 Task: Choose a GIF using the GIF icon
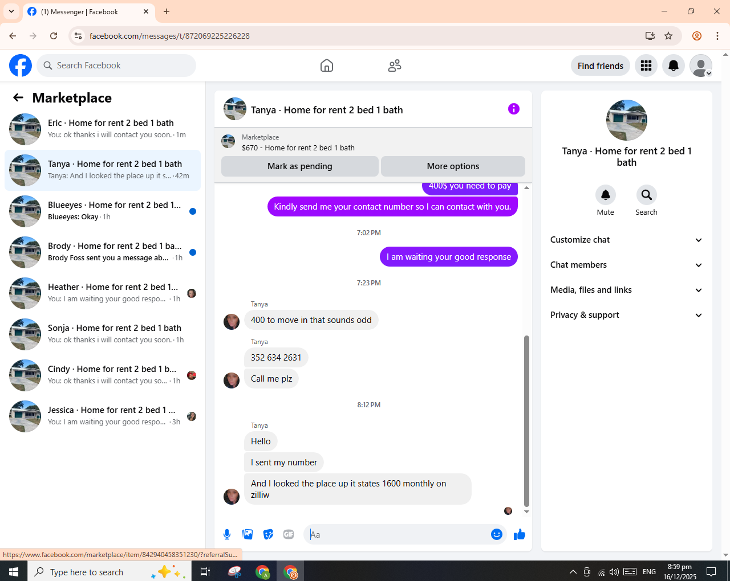click(x=289, y=534)
